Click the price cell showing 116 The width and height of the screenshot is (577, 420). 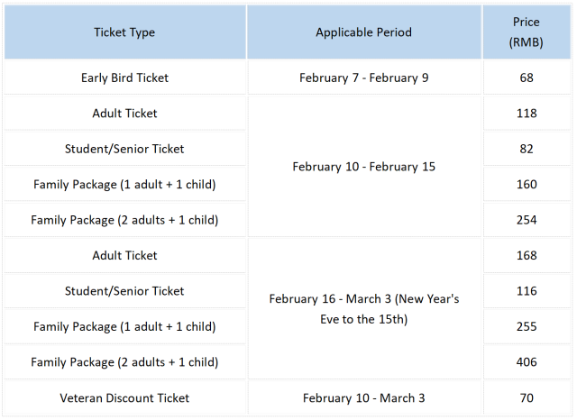point(527,291)
